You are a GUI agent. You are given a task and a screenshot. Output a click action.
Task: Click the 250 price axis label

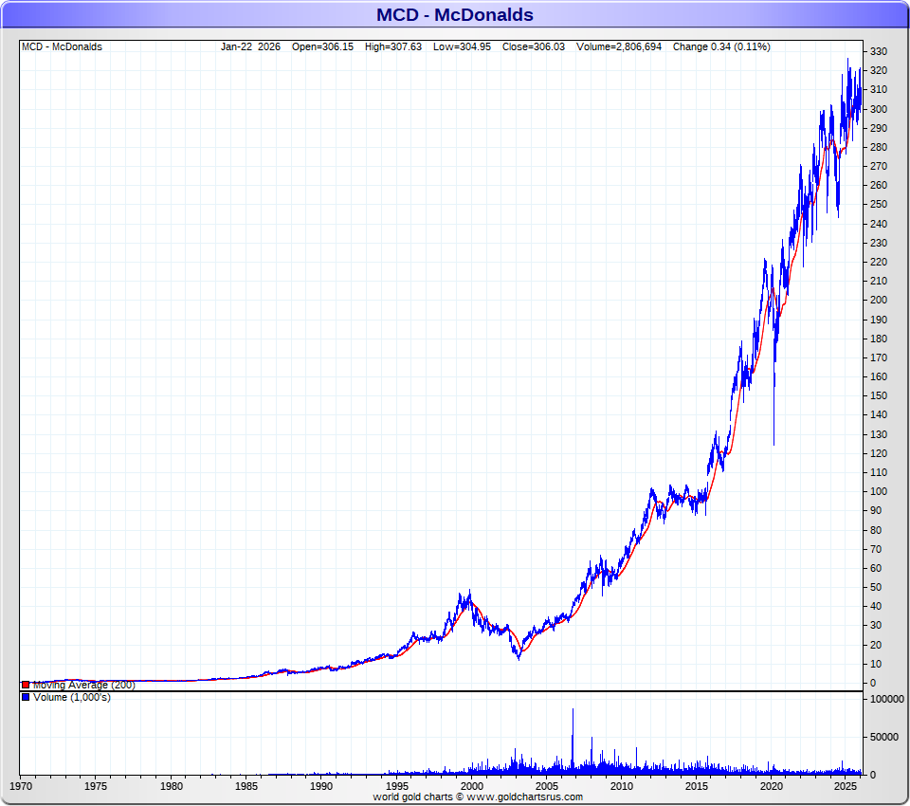879,205
